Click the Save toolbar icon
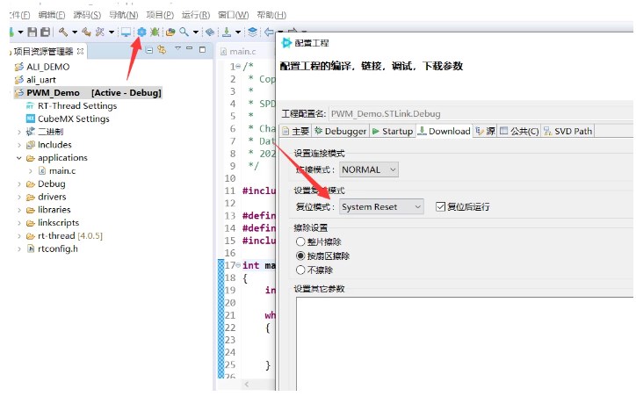The image size is (636, 396). (33, 32)
